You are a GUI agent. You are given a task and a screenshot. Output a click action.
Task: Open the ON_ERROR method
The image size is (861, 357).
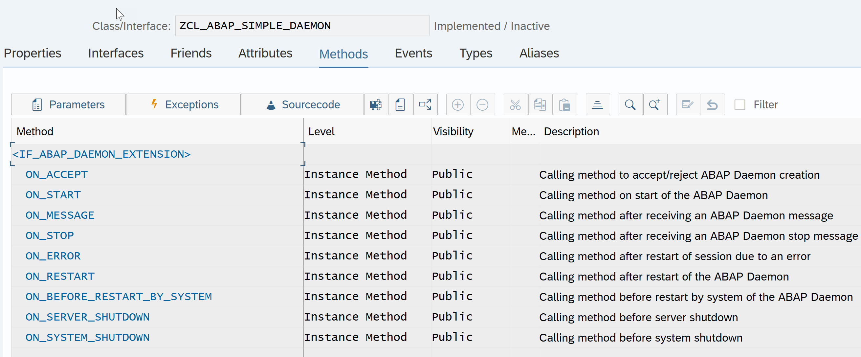tap(53, 256)
